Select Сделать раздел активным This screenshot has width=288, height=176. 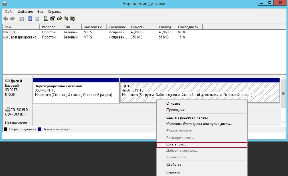pos(202,117)
